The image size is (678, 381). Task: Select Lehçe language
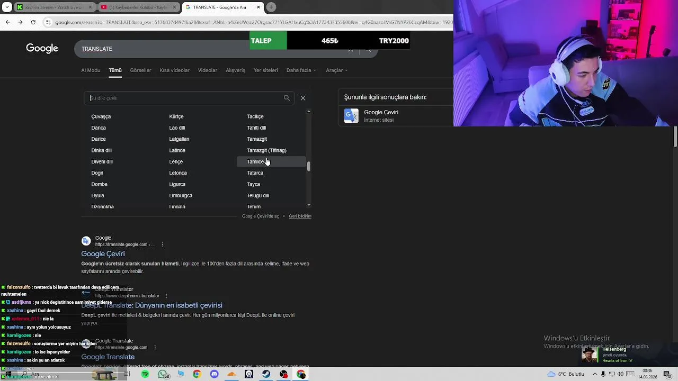[176, 161]
